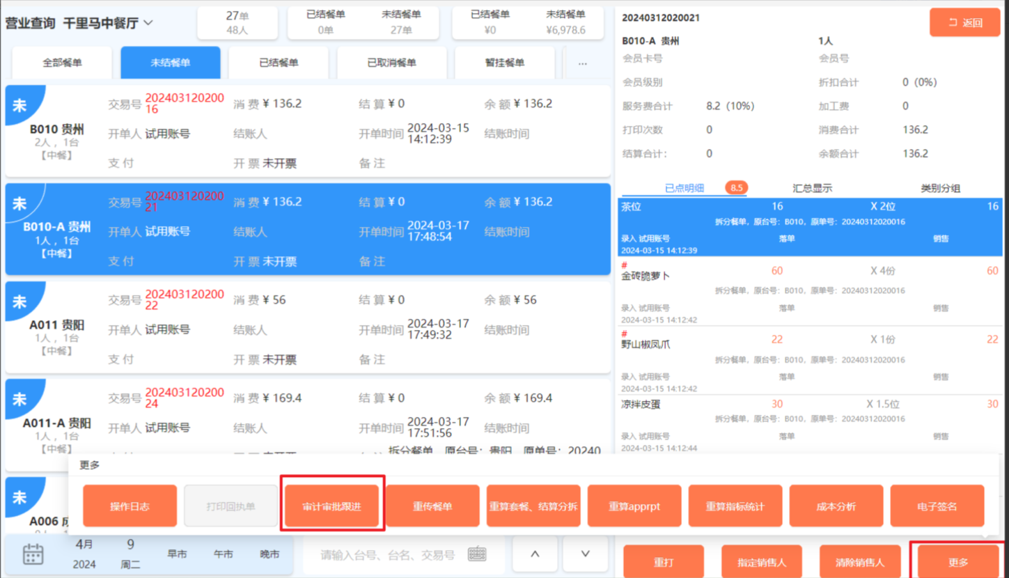The image size is (1009, 578).
Task: Open the on-screen keyboard icon in search box
Action: (x=477, y=554)
